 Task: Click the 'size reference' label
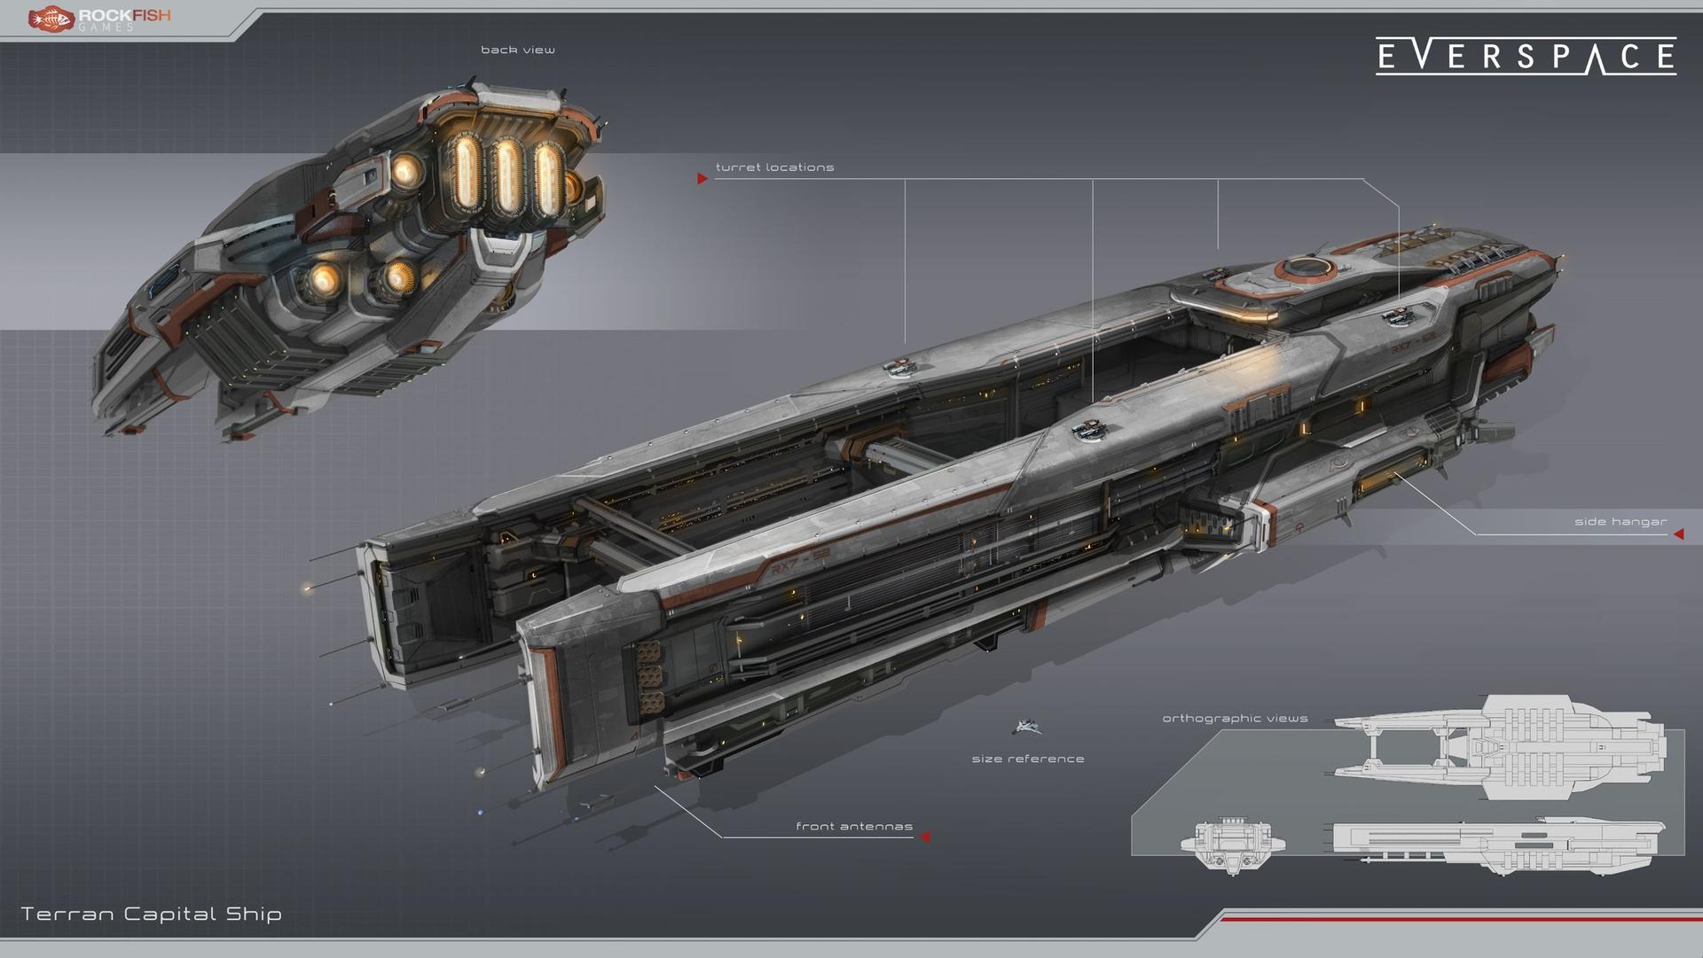[x=1027, y=759]
